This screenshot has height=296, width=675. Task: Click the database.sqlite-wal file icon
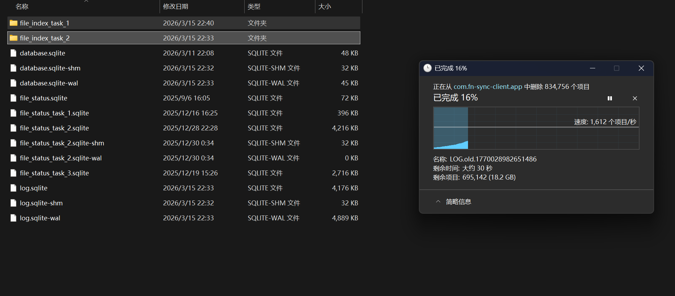coord(14,83)
